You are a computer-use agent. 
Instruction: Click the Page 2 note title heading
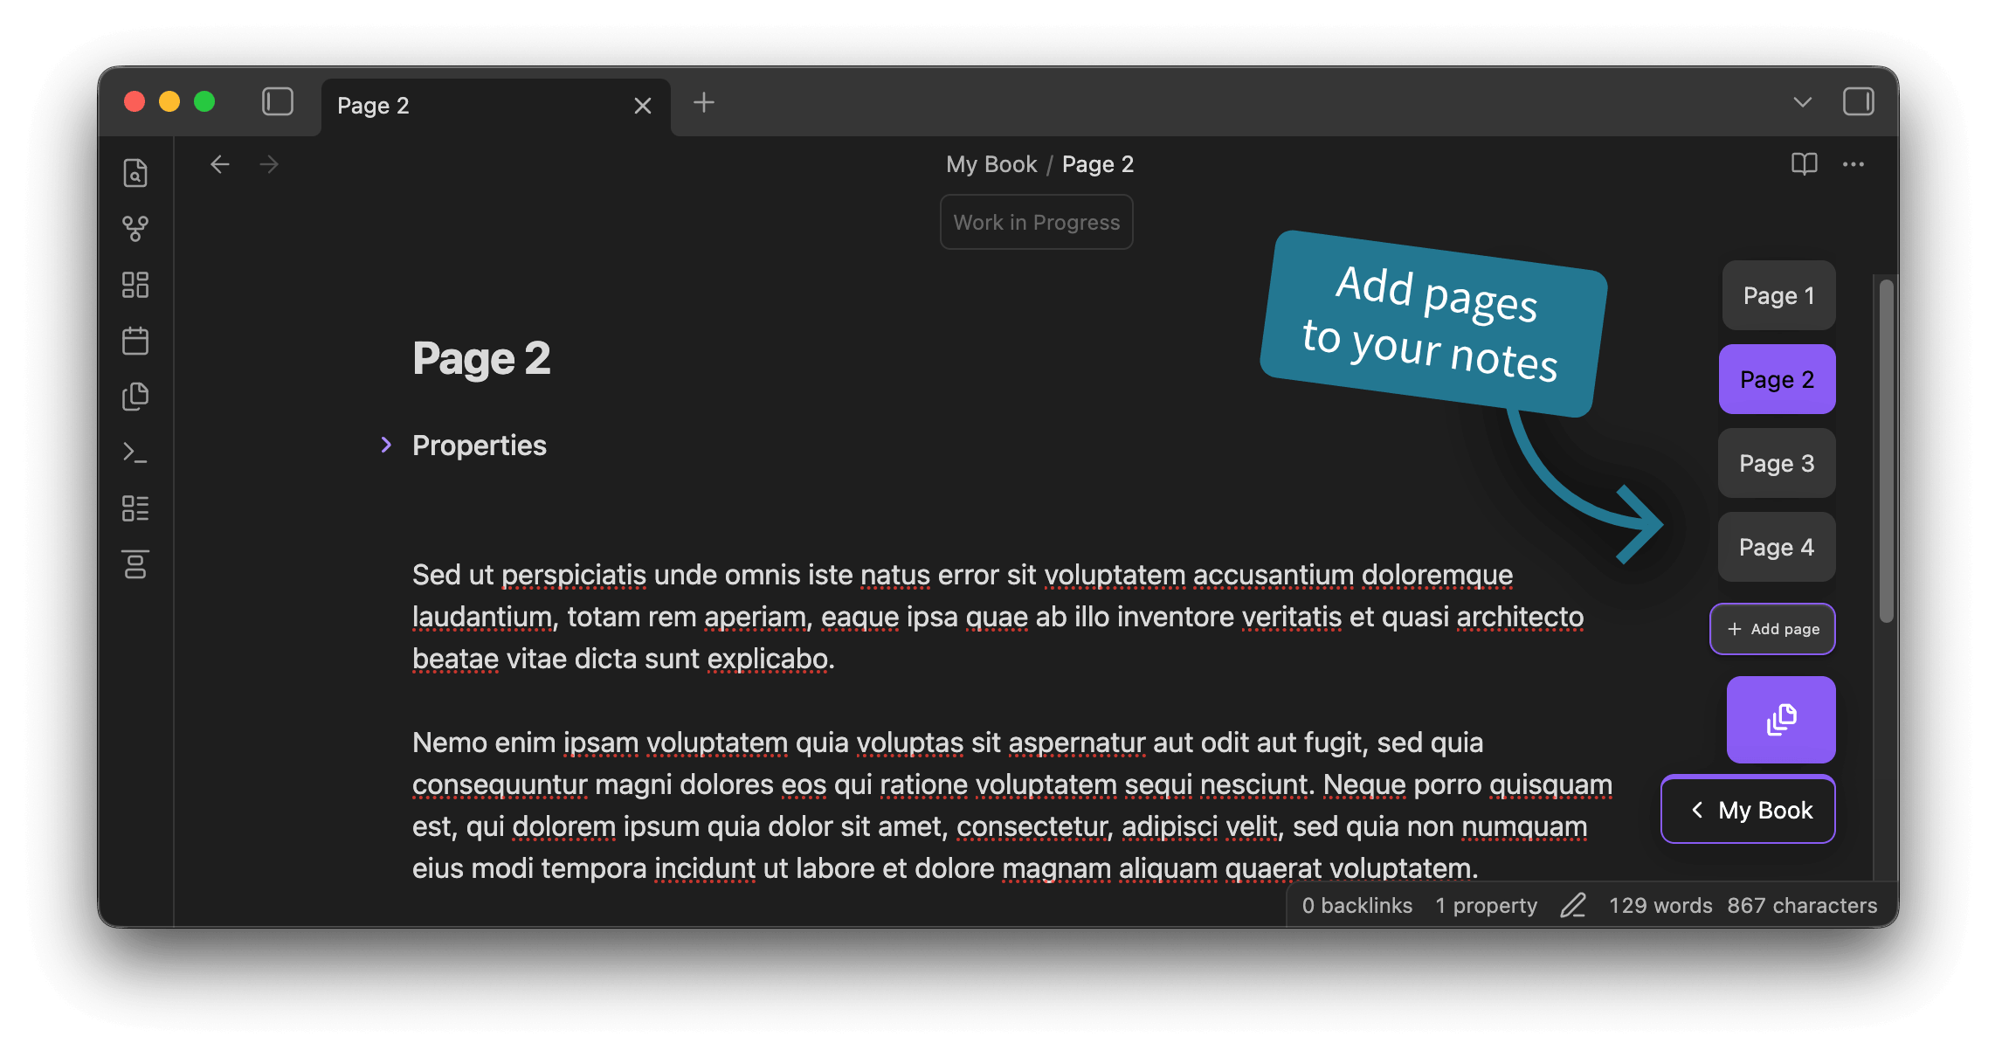click(481, 358)
